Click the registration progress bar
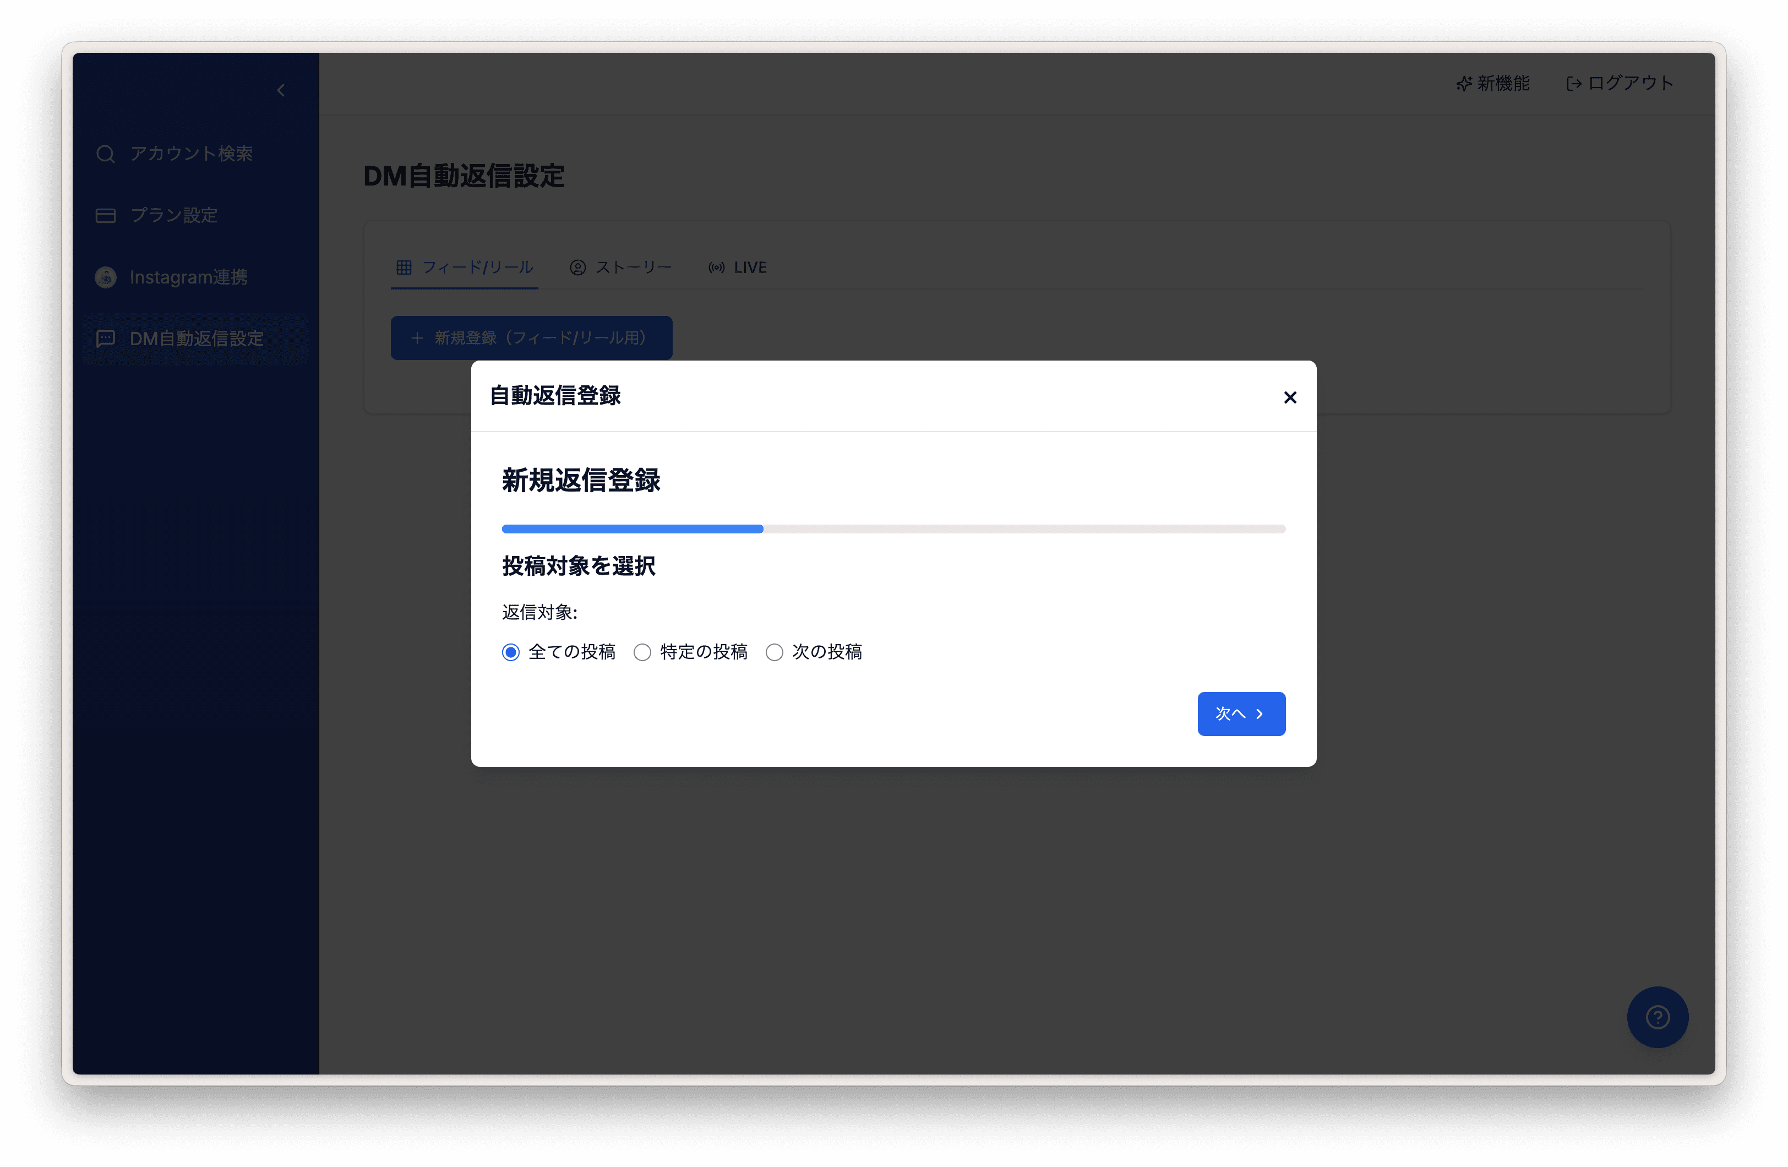Image resolution: width=1788 pixels, height=1167 pixels. [x=893, y=529]
